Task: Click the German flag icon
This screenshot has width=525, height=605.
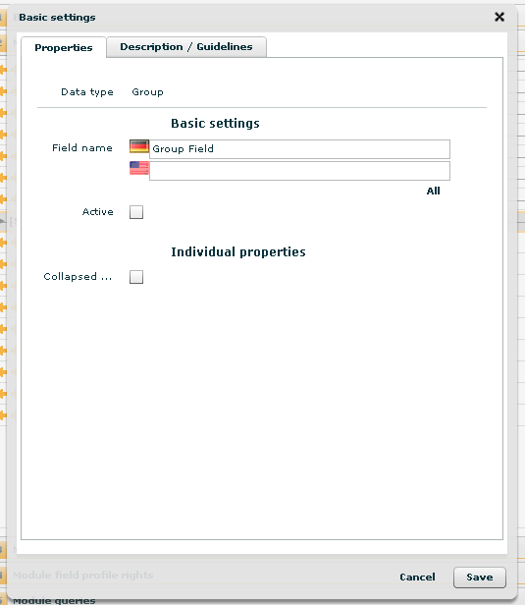Action: [139, 146]
